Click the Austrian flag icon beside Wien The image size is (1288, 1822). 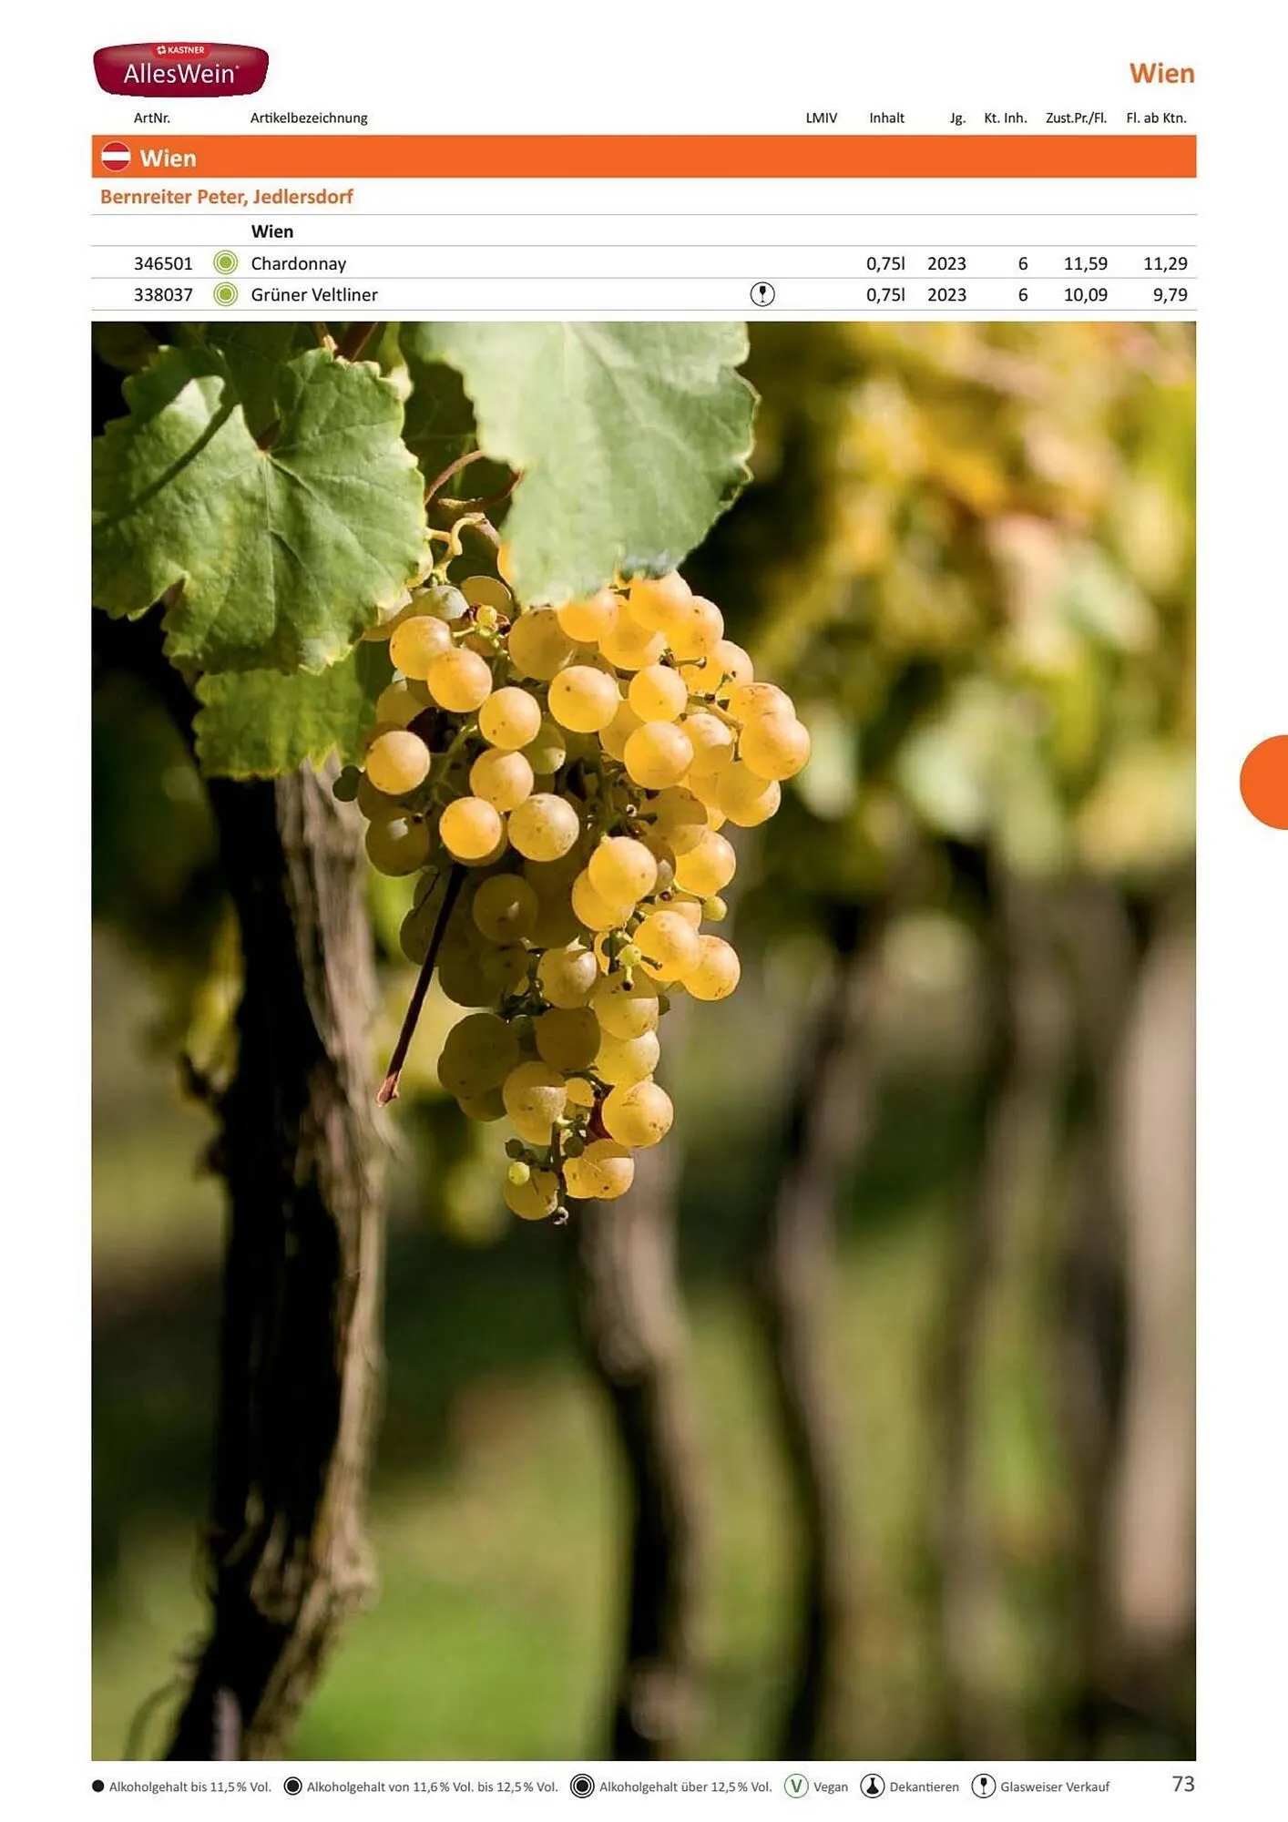pyautogui.click(x=116, y=157)
